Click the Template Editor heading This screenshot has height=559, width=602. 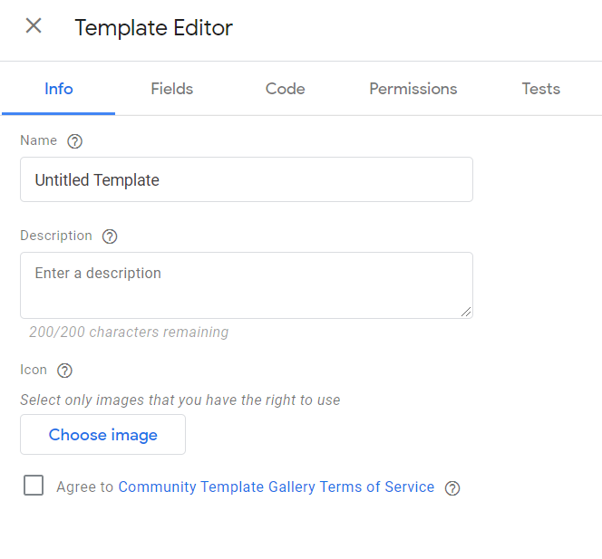(153, 28)
